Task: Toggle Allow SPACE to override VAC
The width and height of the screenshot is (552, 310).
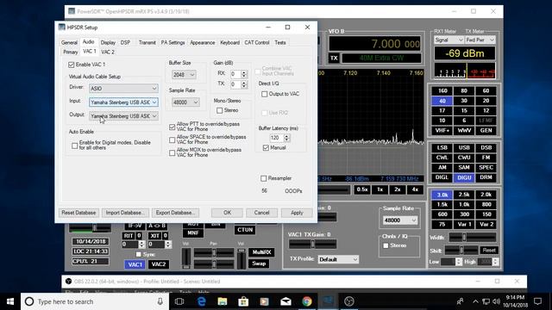Action: point(172,139)
